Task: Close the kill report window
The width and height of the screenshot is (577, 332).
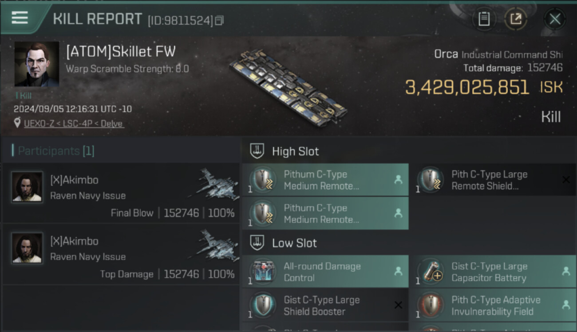Action: pos(554,19)
